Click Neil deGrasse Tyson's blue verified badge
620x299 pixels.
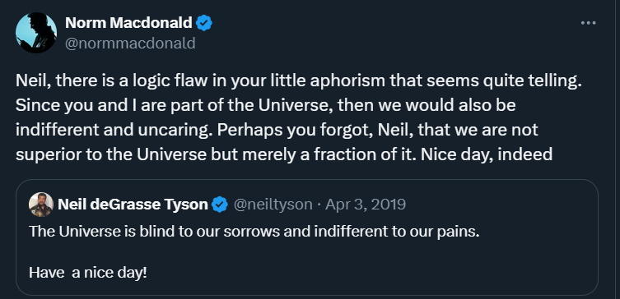220,205
